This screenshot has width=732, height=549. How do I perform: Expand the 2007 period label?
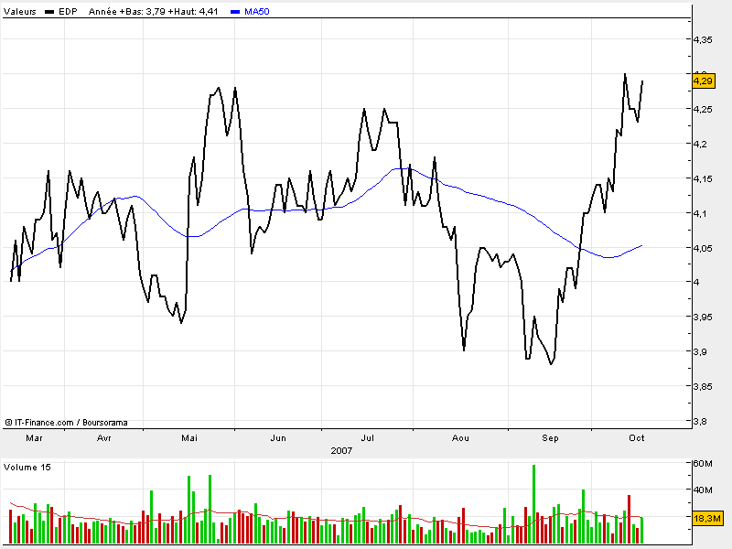[x=342, y=450]
